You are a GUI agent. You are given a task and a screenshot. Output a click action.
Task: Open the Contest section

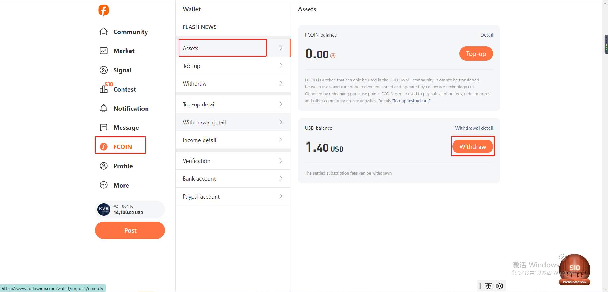pyautogui.click(x=124, y=89)
